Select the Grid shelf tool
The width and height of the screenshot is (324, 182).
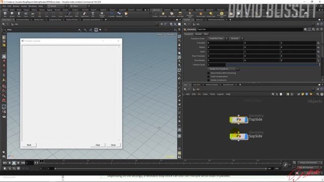click(32, 14)
